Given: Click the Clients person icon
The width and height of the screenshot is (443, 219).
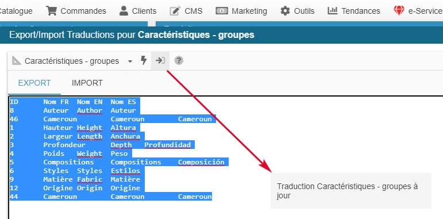Looking at the screenshot, I should tap(124, 11).
